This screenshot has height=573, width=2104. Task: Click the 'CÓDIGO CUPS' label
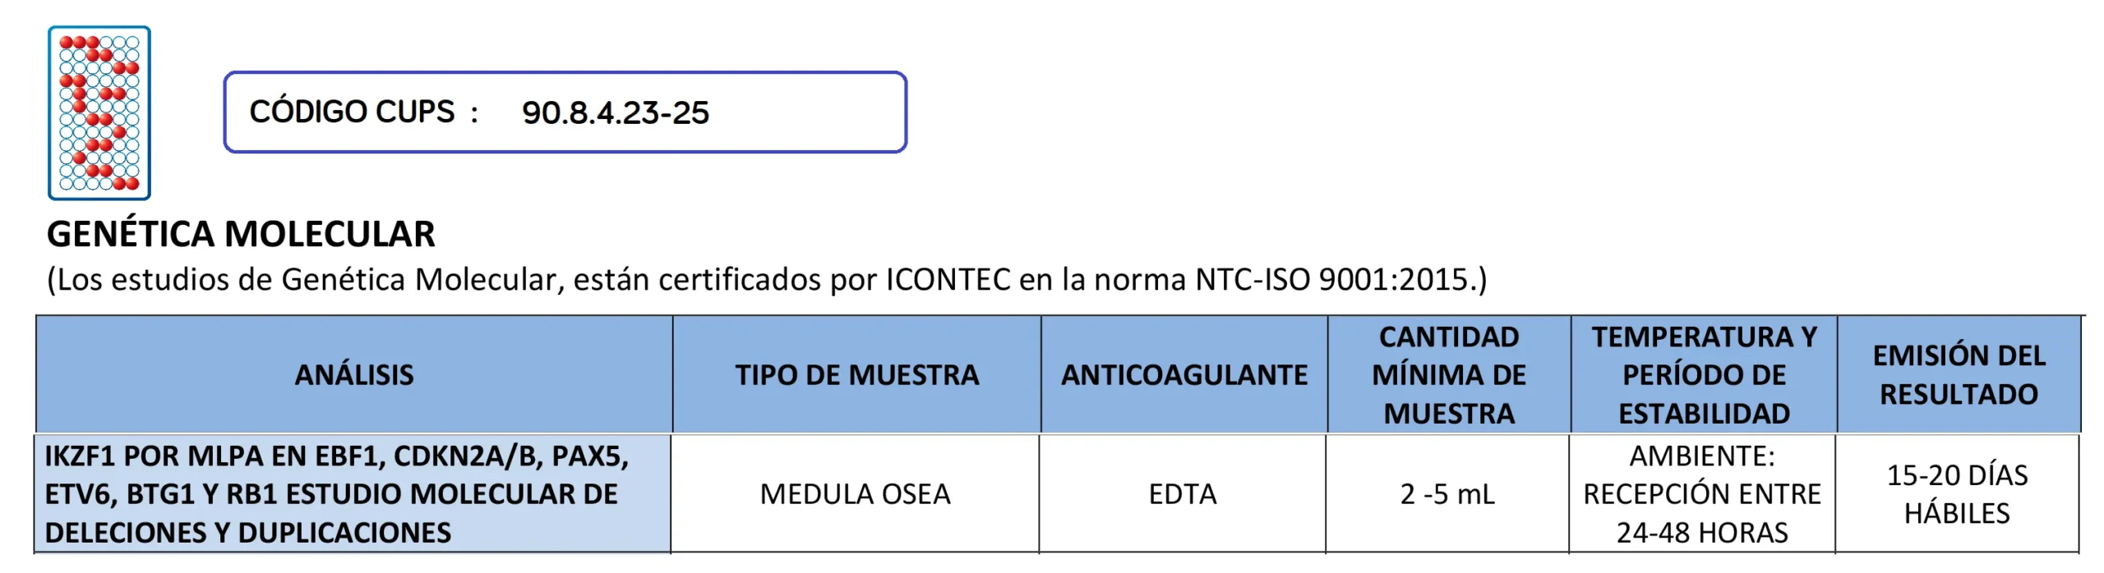coord(352,112)
